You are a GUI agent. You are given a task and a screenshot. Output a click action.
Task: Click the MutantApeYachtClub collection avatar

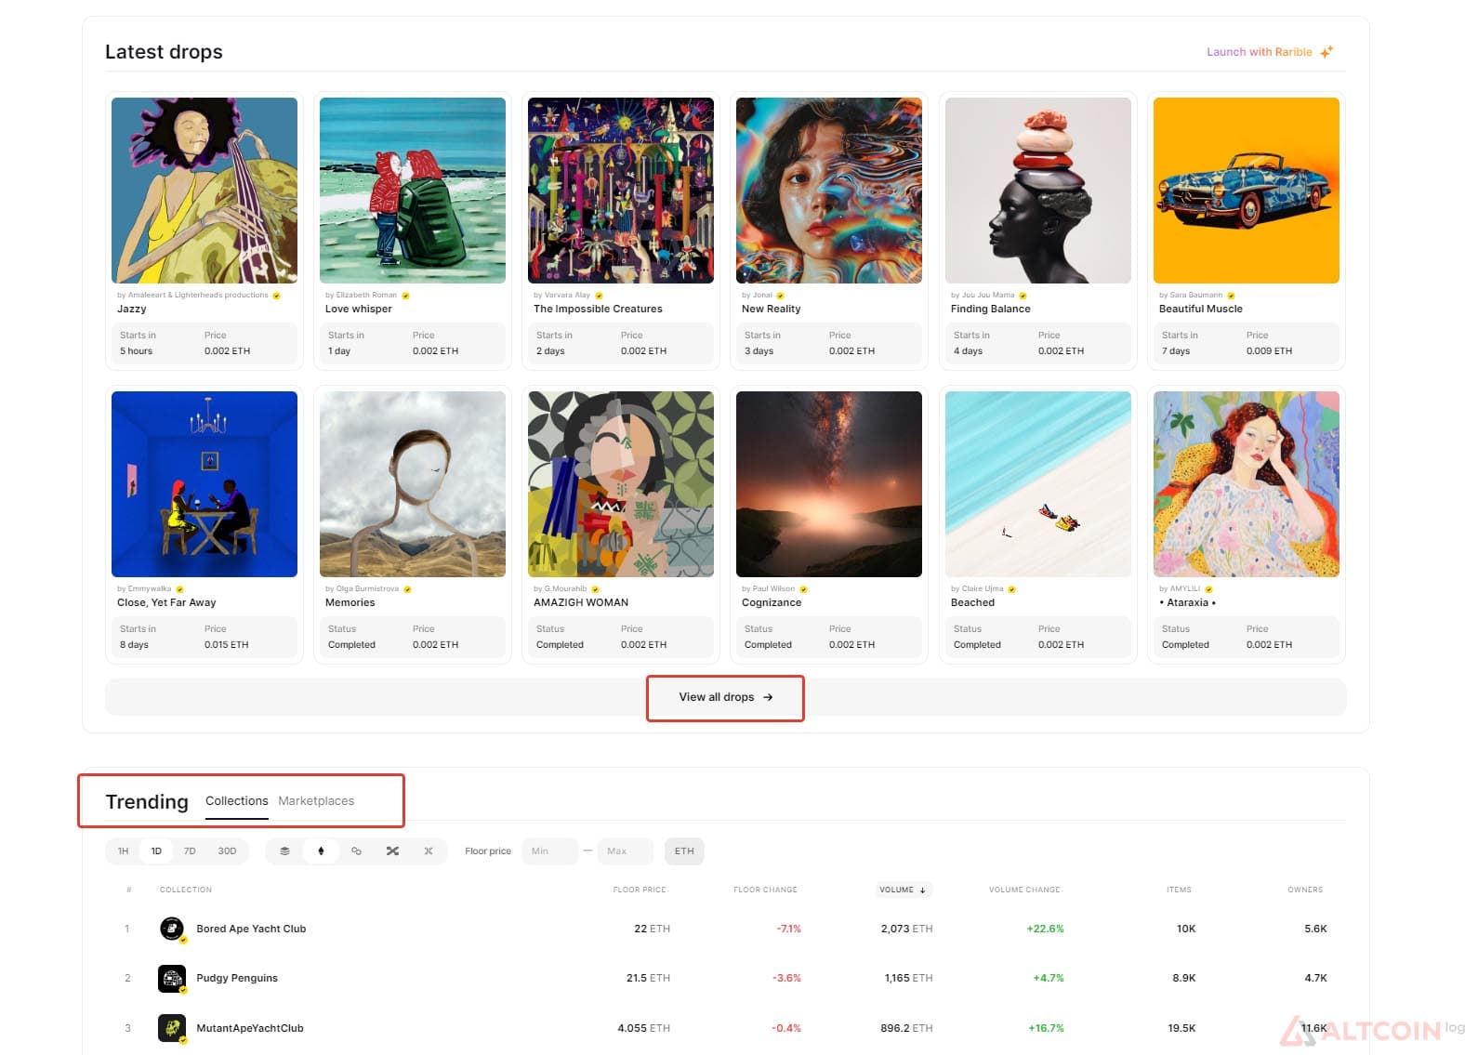(x=172, y=1028)
